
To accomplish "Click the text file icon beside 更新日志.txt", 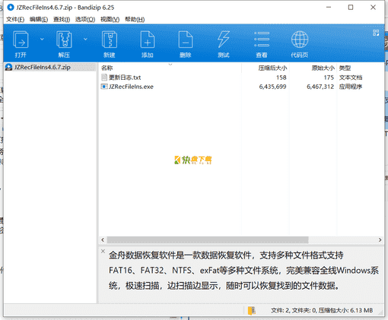I will point(104,78).
